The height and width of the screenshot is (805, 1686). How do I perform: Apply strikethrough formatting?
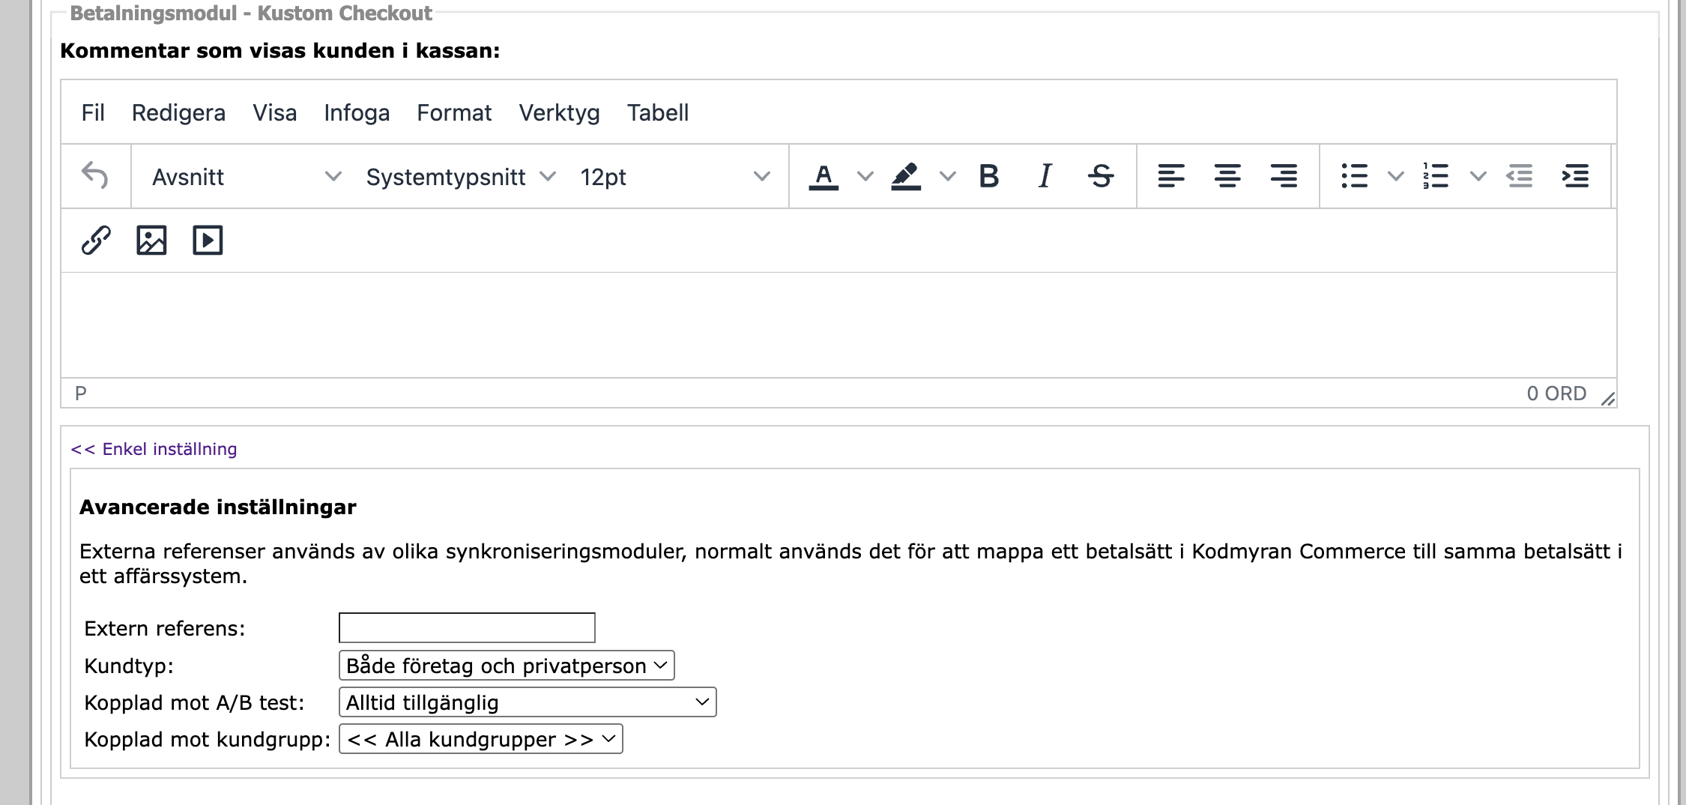click(x=1101, y=176)
